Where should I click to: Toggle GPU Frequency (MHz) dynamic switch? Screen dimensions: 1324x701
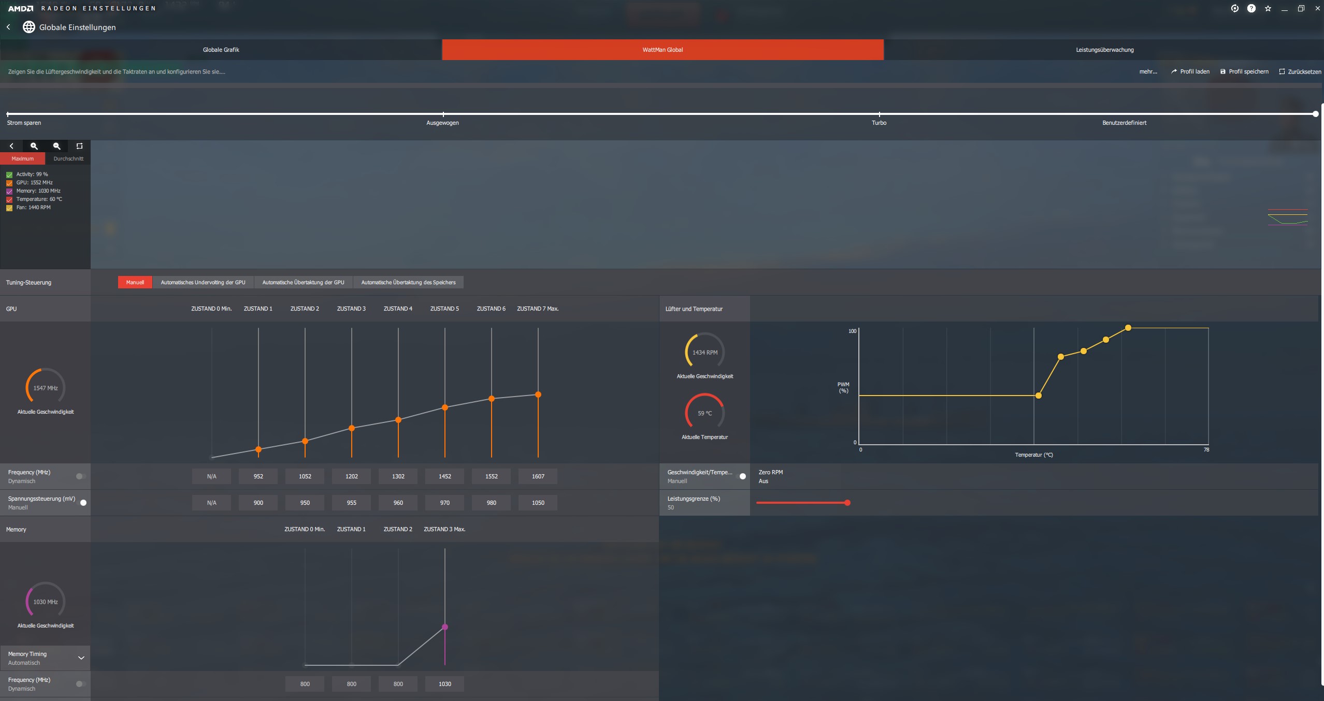pyautogui.click(x=81, y=476)
